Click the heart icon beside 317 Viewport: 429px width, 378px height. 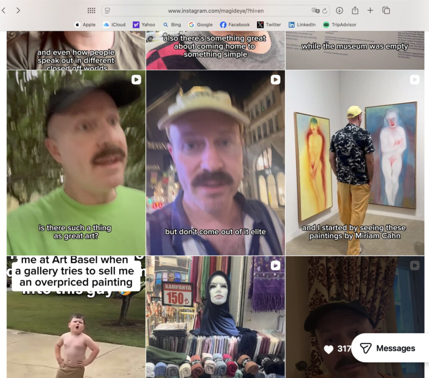pos(328,349)
